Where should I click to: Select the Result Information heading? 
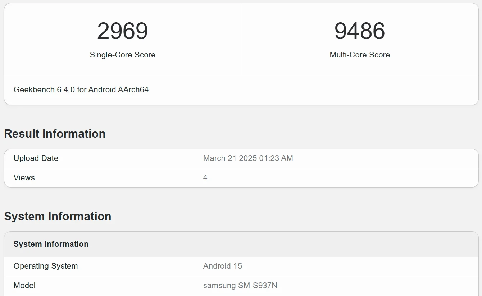click(x=55, y=134)
